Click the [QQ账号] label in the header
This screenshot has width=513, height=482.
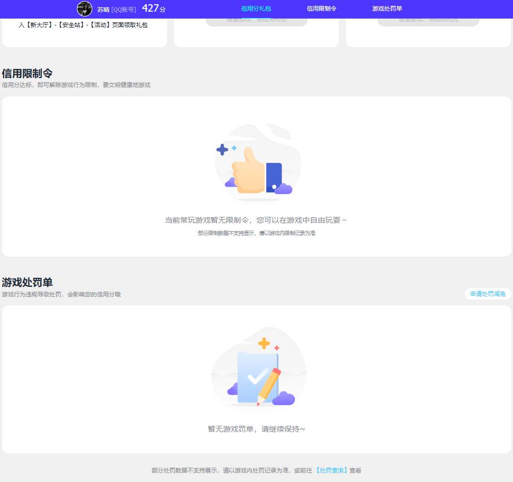click(123, 10)
